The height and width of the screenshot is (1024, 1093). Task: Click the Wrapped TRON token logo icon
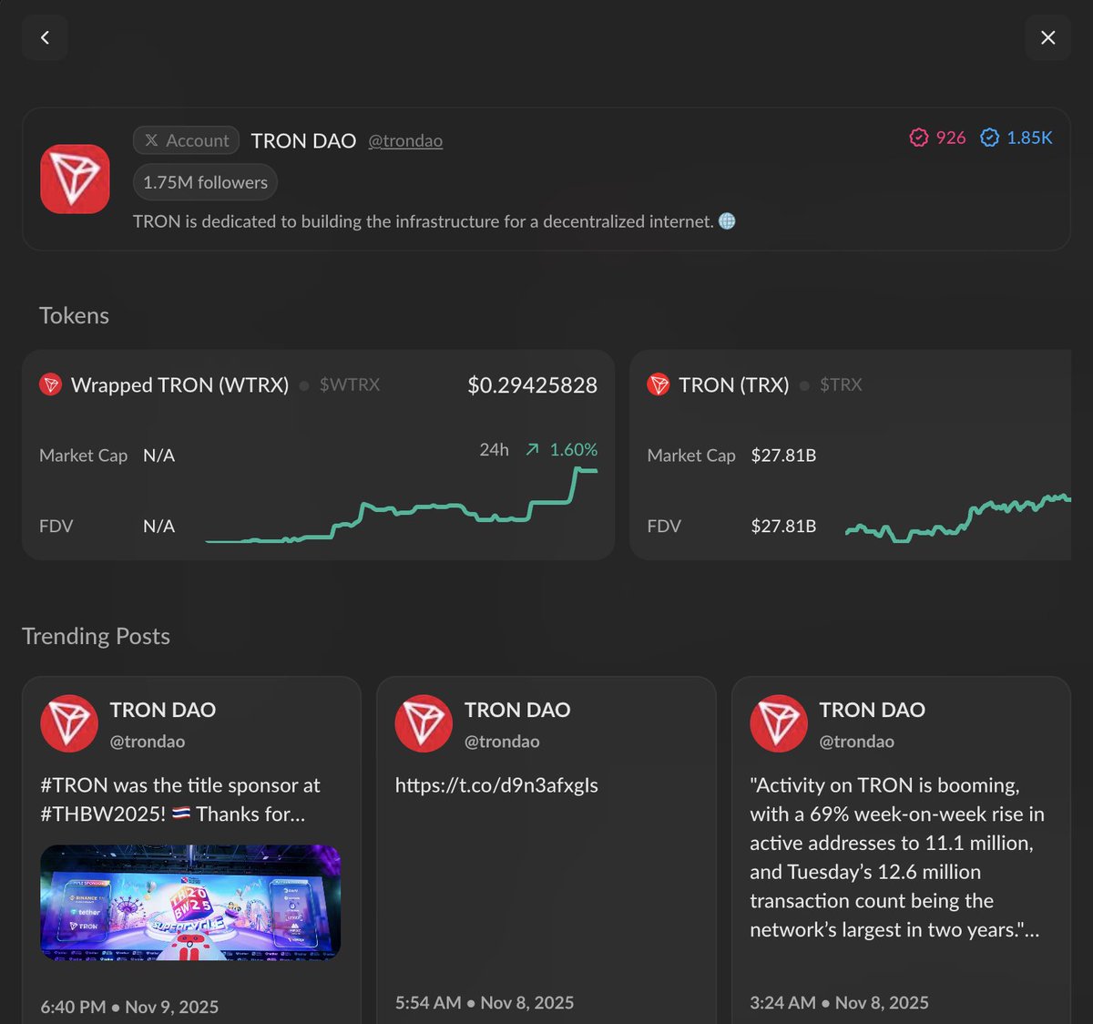tap(51, 384)
